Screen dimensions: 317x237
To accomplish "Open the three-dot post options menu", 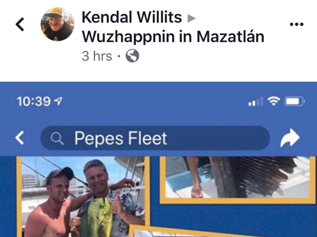I will coord(296,24).
